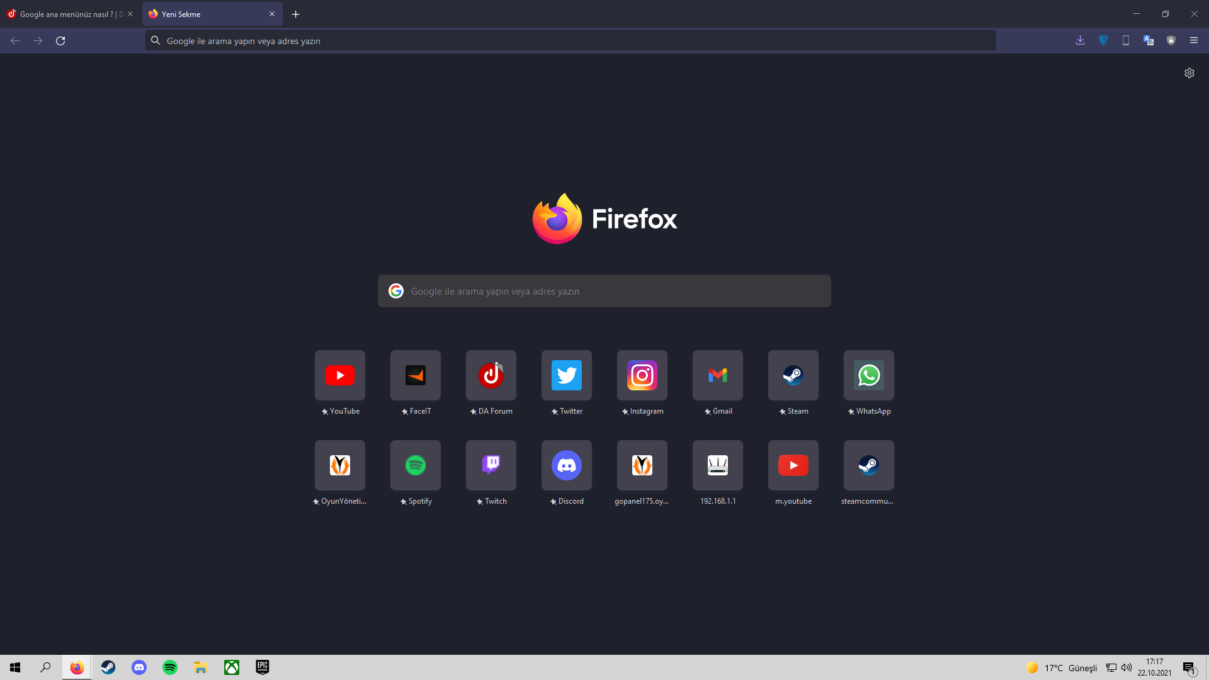
Task: Open Windows taskbar search
Action: 45,667
